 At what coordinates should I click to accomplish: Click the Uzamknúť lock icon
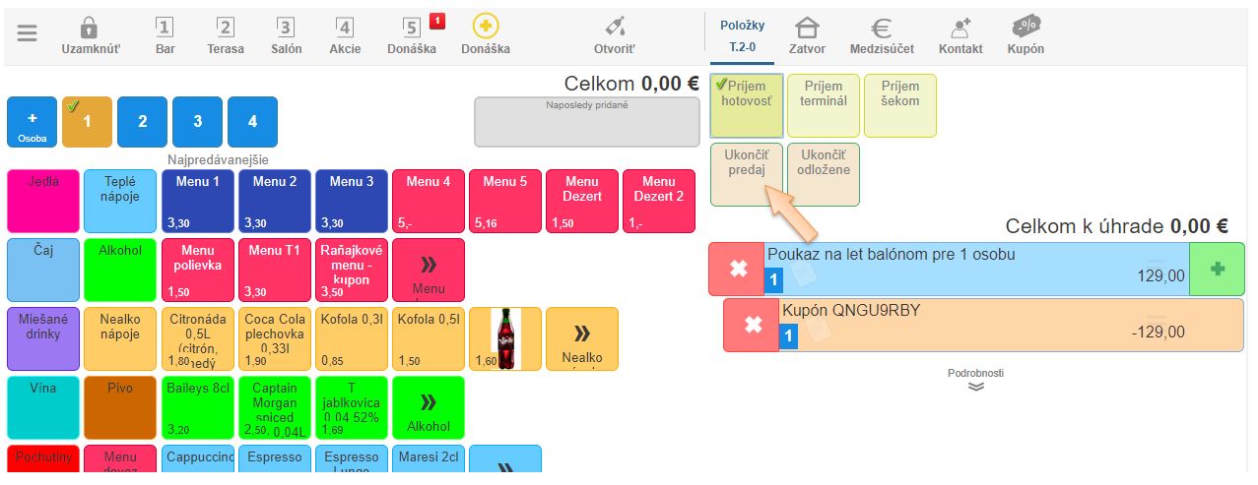point(90,28)
